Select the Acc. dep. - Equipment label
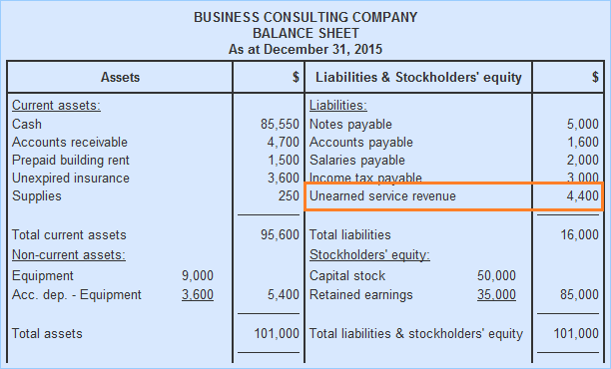 pyautogui.click(x=76, y=294)
